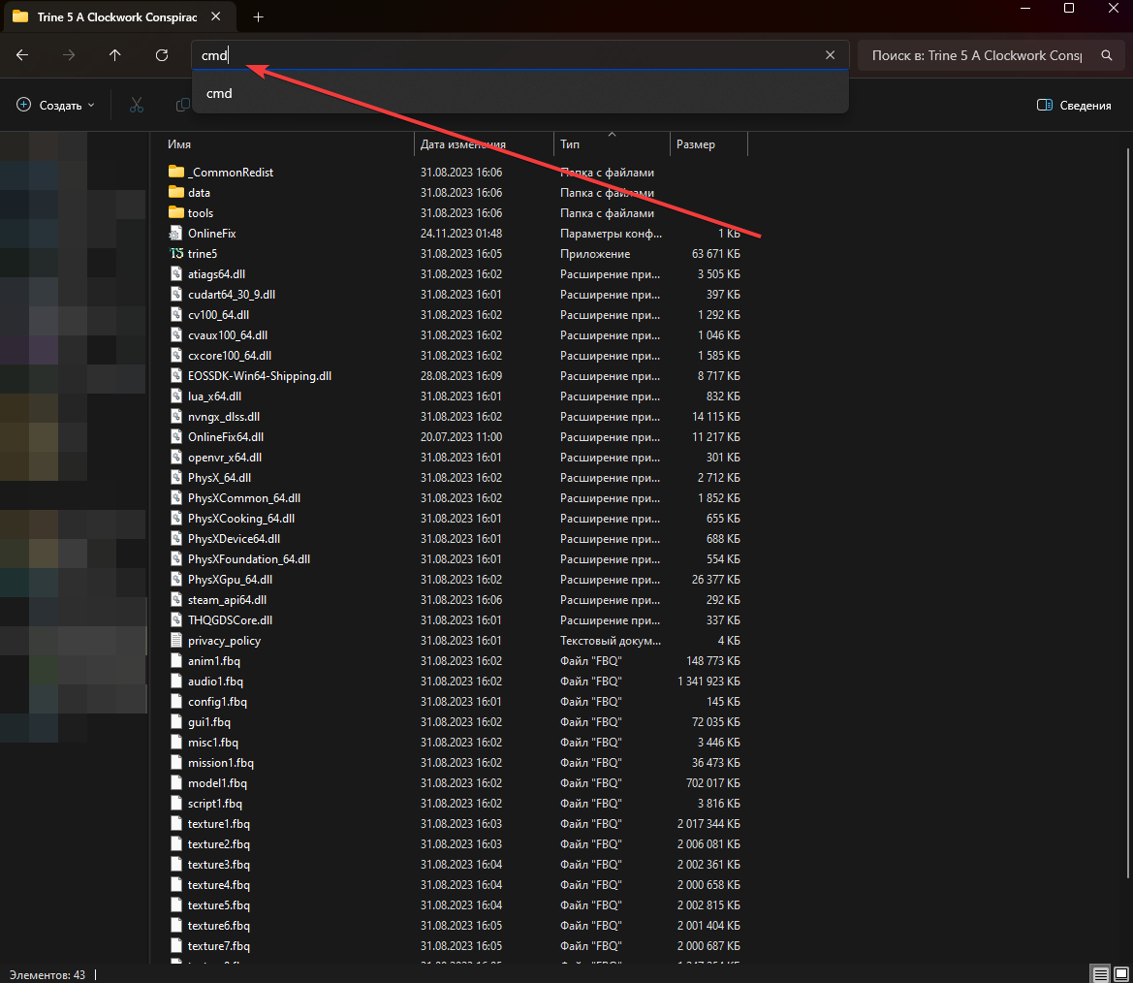Screen dimensions: 1133x983
Task: Select the file named script1.fbq
Action: [x=215, y=803]
